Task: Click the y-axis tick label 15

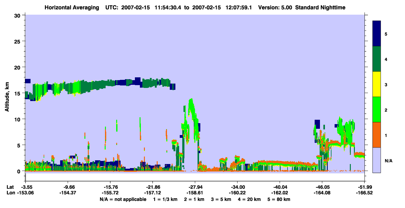Action: (x=18, y=93)
